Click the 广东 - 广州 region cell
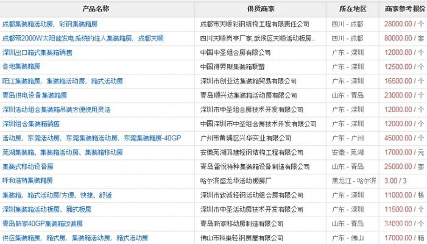This screenshot has width=427, height=244. 347,138
